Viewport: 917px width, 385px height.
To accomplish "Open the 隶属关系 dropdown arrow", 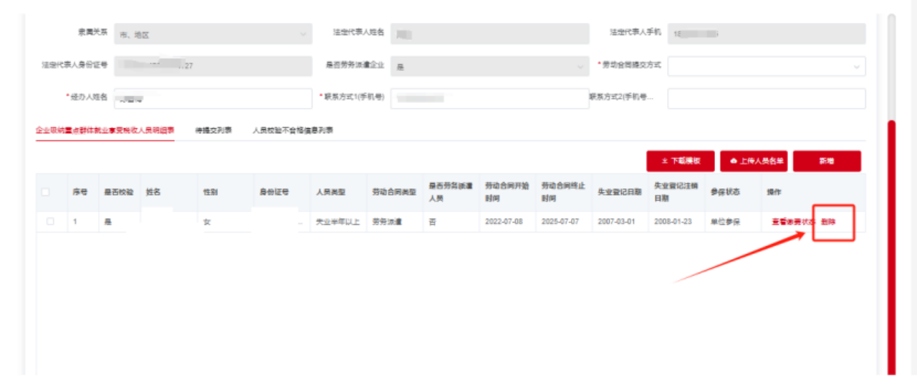I will [302, 34].
